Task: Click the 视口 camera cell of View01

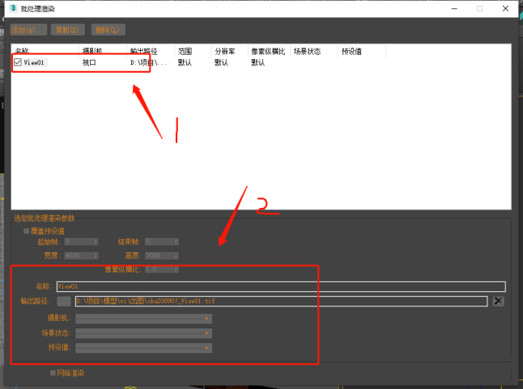Action: coord(89,62)
